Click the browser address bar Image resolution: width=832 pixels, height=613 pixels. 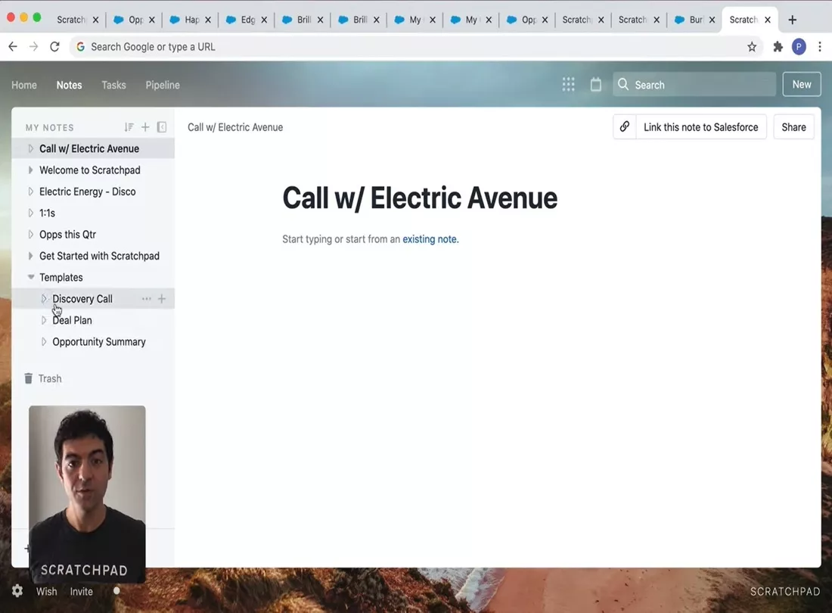coord(416,47)
